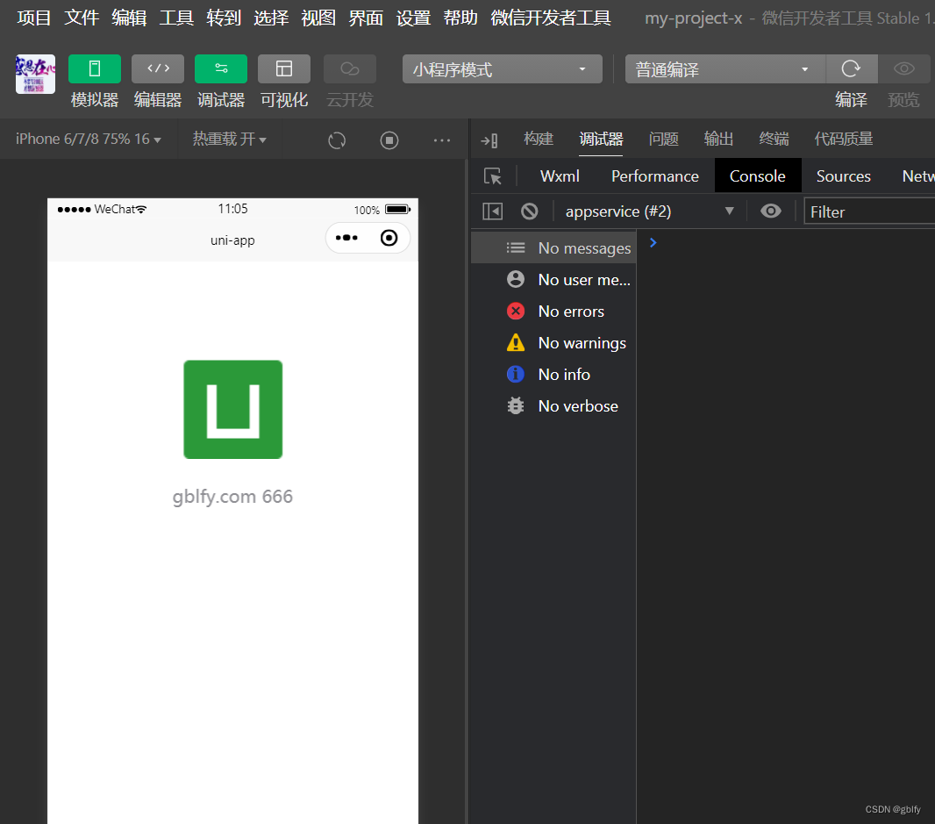This screenshot has height=824, width=935.
Task: Open the 小程序模式 mode dropdown
Action: tap(501, 68)
